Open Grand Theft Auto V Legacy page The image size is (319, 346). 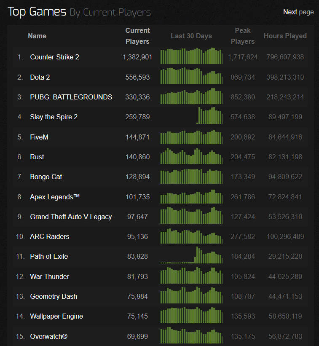71,217
